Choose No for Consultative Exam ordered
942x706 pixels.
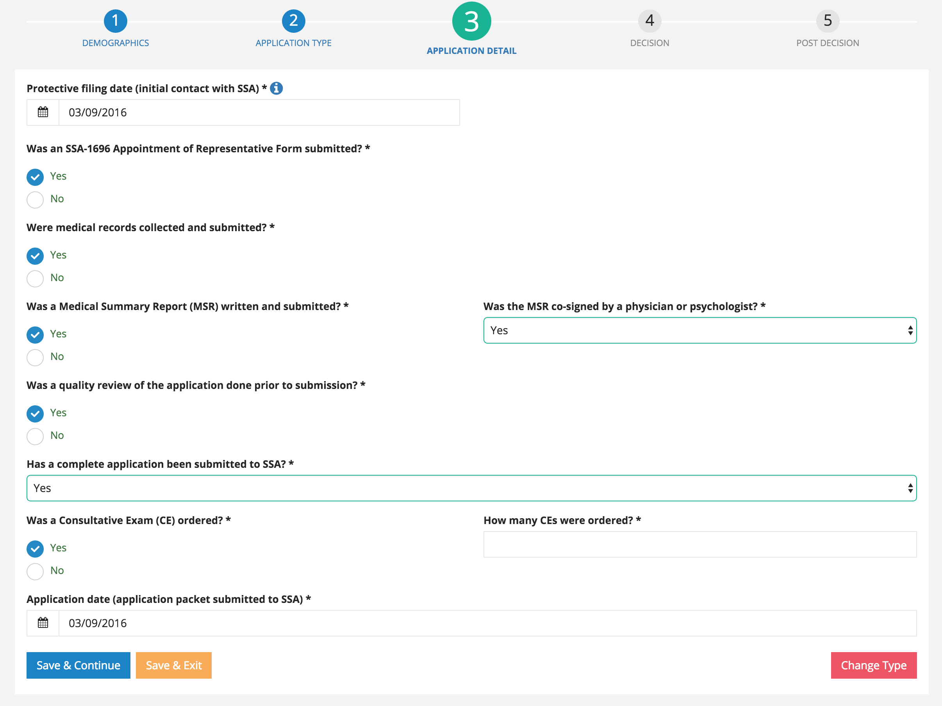(36, 571)
